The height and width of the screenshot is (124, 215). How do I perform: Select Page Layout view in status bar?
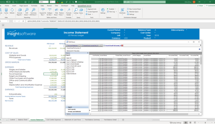click(x=190, y=123)
